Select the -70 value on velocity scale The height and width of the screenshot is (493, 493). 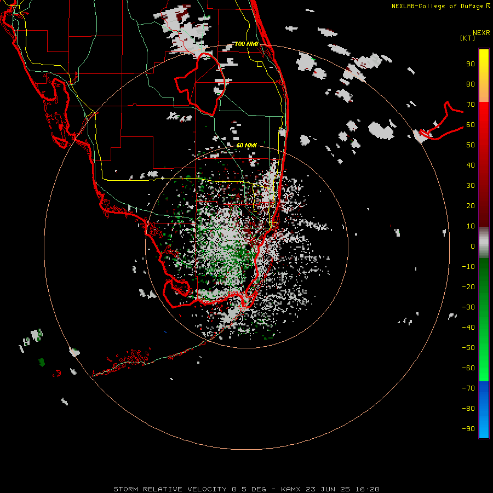pos(468,388)
